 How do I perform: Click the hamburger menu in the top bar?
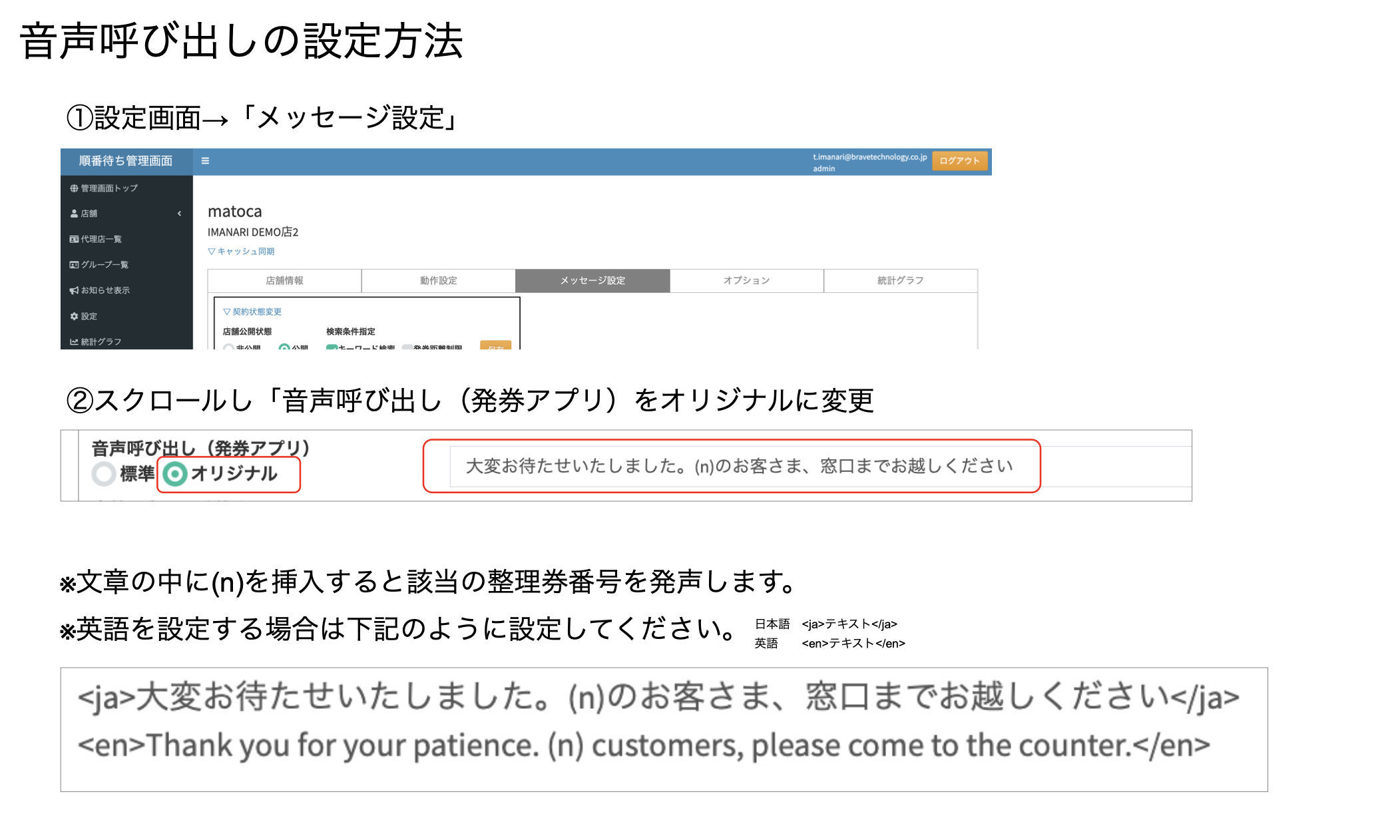[x=205, y=161]
